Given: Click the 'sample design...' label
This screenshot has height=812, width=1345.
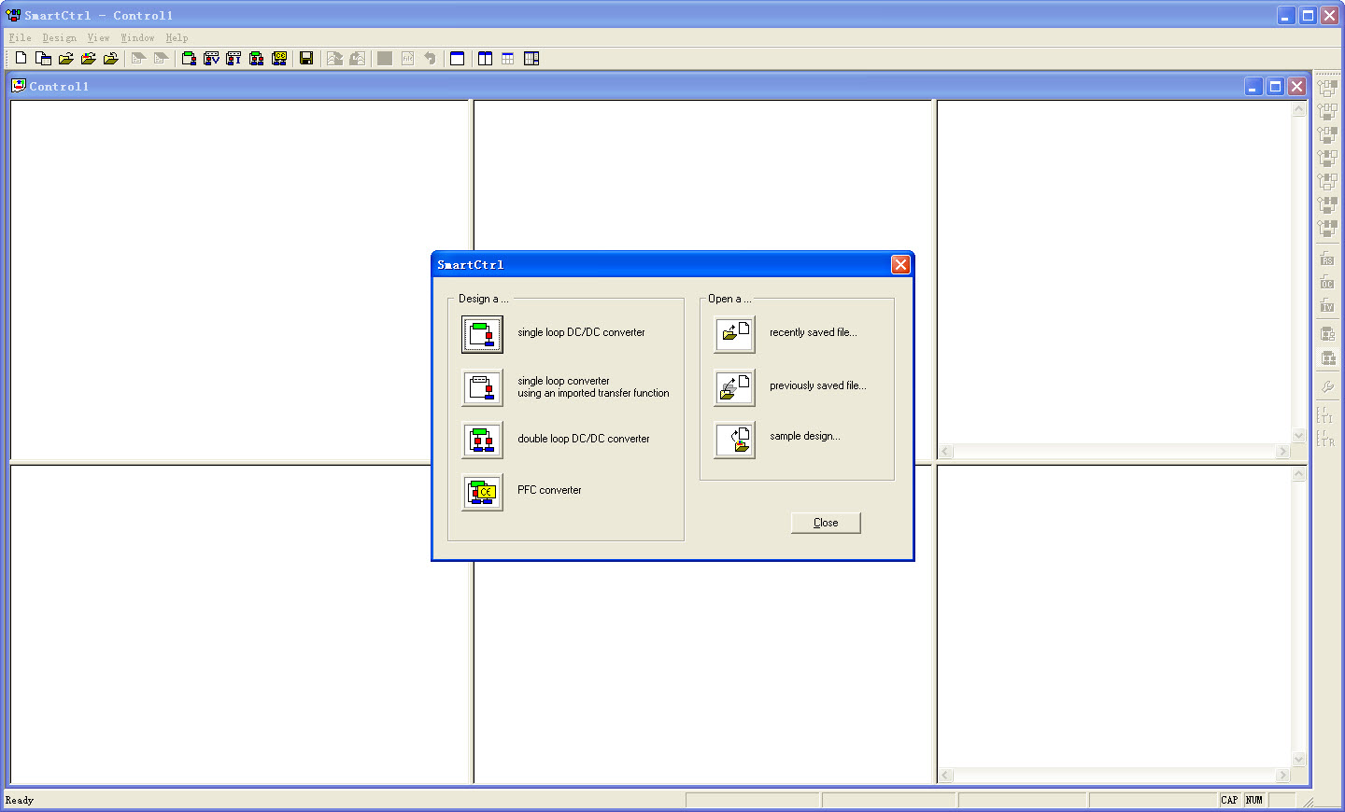Looking at the screenshot, I should click(x=804, y=436).
